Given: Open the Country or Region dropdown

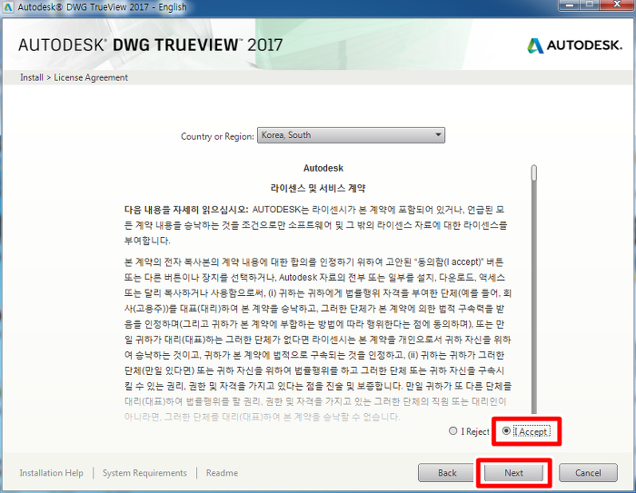Looking at the screenshot, I should click(x=351, y=135).
